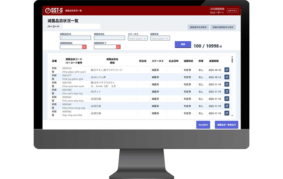Hide search conditions via 検索条件を非表示
The width and height of the screenshot is (283, 179).
pyautogui.click(x=198, y=27)
